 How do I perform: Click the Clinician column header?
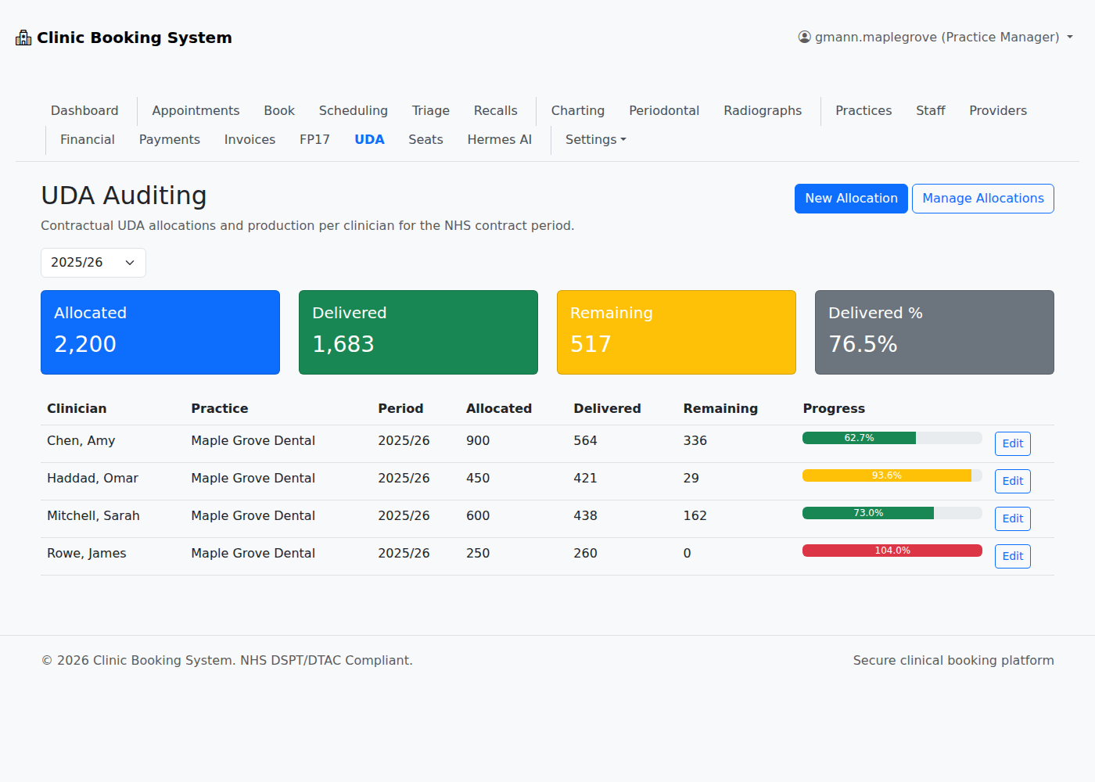77,408
